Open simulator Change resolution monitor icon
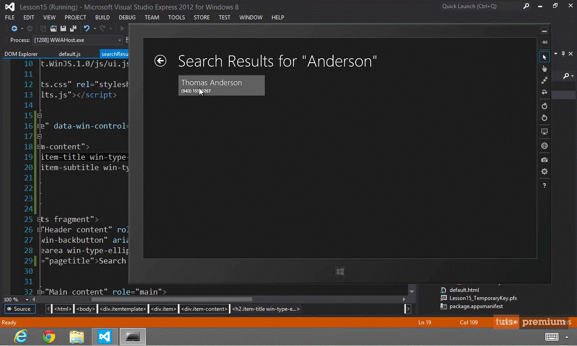Image resolution: width=577 pixels, height=346 pixels. point(544,132)
